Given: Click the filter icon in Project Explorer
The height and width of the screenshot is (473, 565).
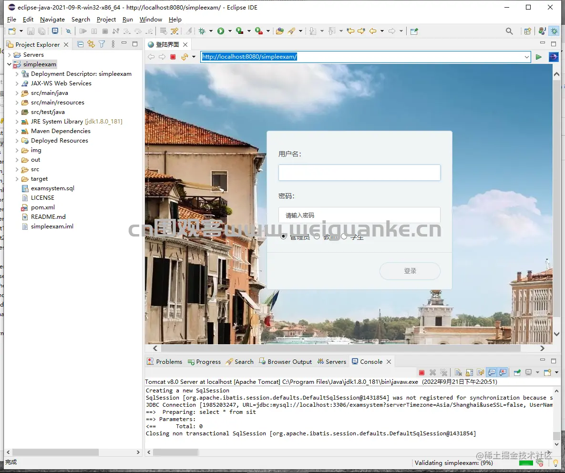Looking at the screenshot, I should 102,44.
